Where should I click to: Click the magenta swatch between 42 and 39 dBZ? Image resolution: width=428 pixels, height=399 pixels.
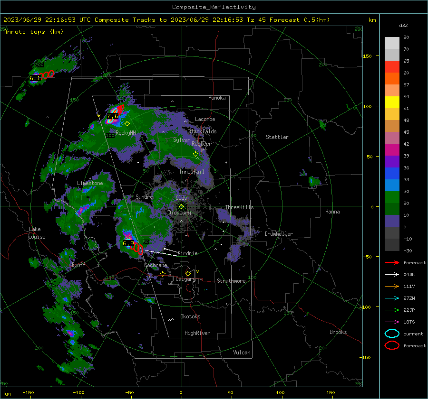pyautogui.click(x=392, y=149)
